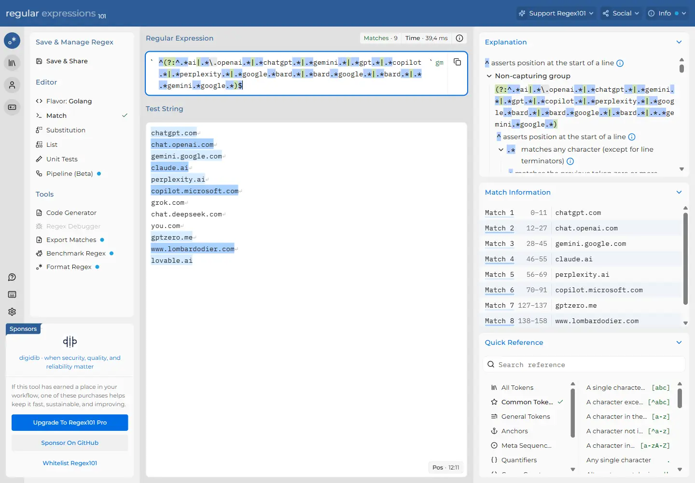Open the Support Regex101 menu

[556, 13]
